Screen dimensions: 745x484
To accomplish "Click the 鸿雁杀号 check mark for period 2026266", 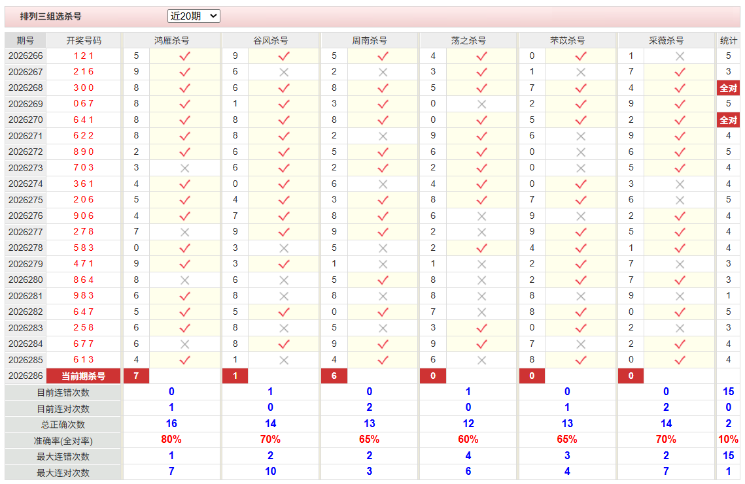I will click(x=185, y=56).
